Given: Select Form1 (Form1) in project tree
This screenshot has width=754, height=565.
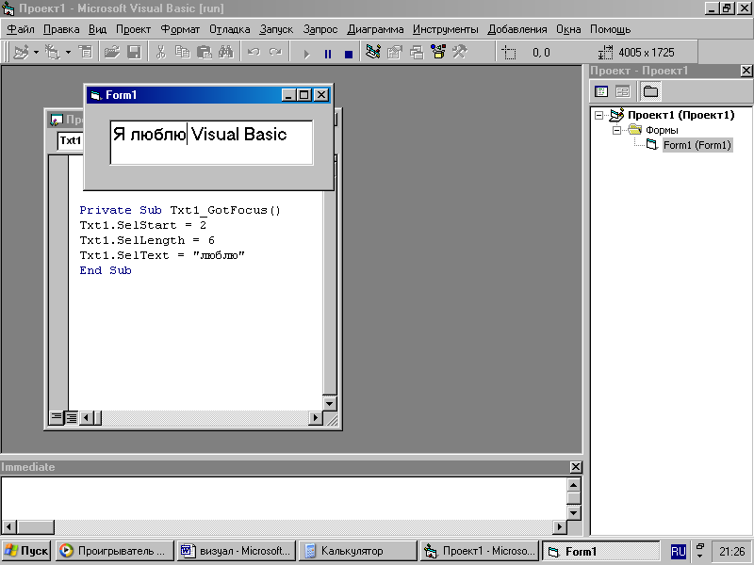Looking at the screenshot, I should click(x=697, y=145).
